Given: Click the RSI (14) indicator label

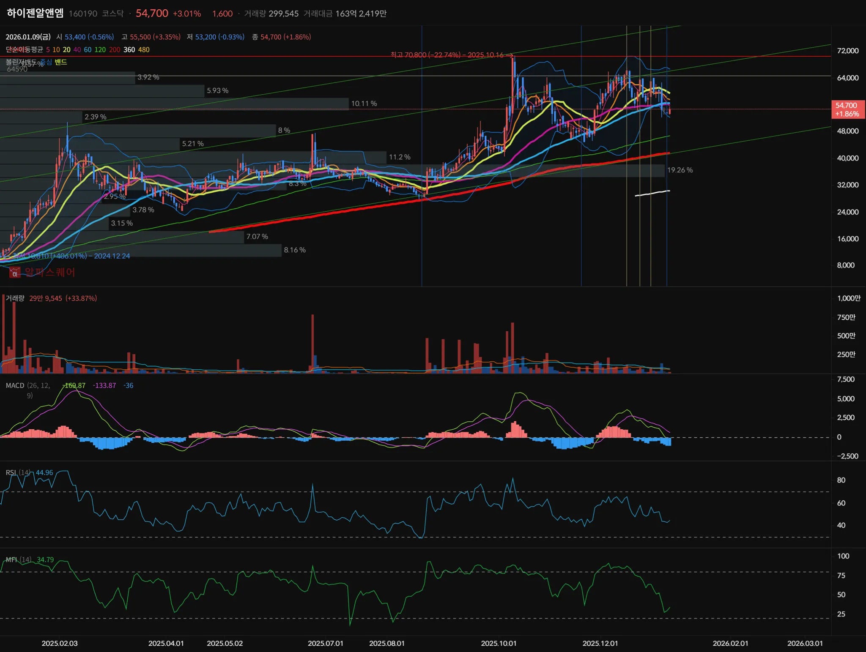Looking at the screenshot, I should click(x=18, y=473).
